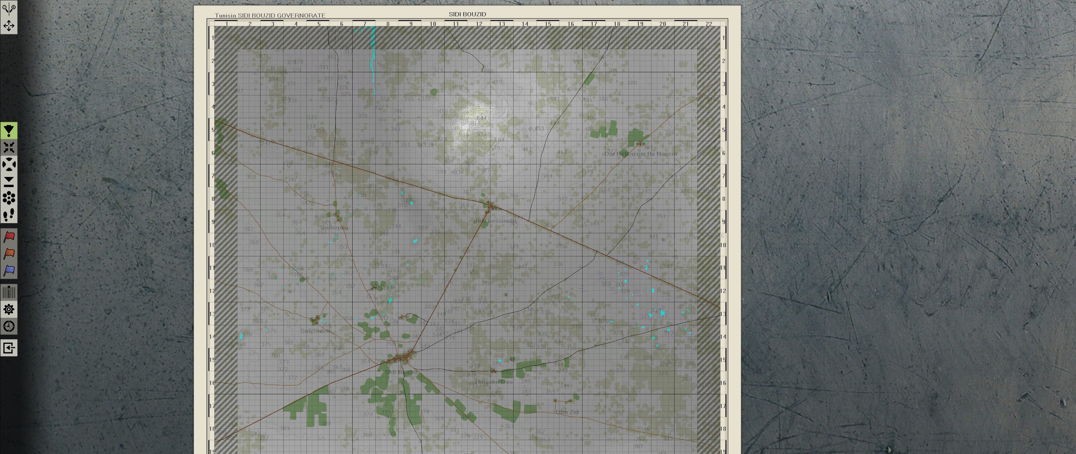The height and width of the screenshot is (454, 1076).
Task: Click the Sidi Salem settlement label
Action: click(316, 330)
